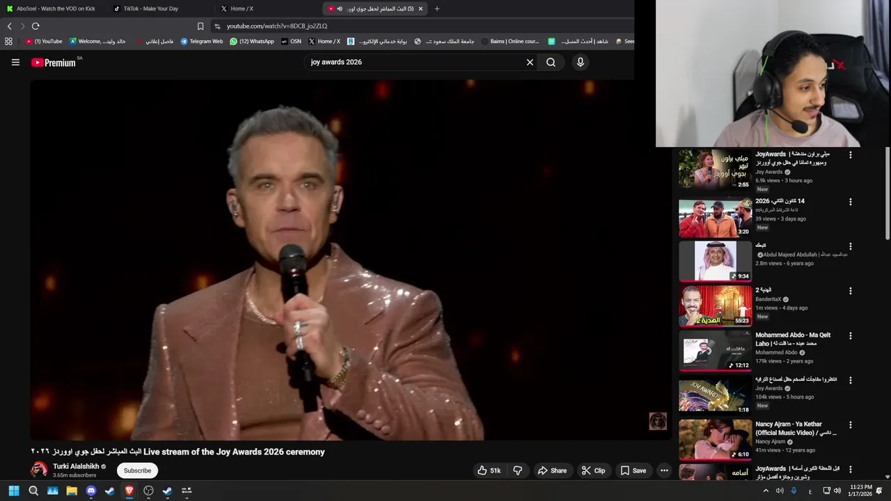Screen dimensions: 891x501
Task: Open the Home / X bookmark
Action: [324, 41]
